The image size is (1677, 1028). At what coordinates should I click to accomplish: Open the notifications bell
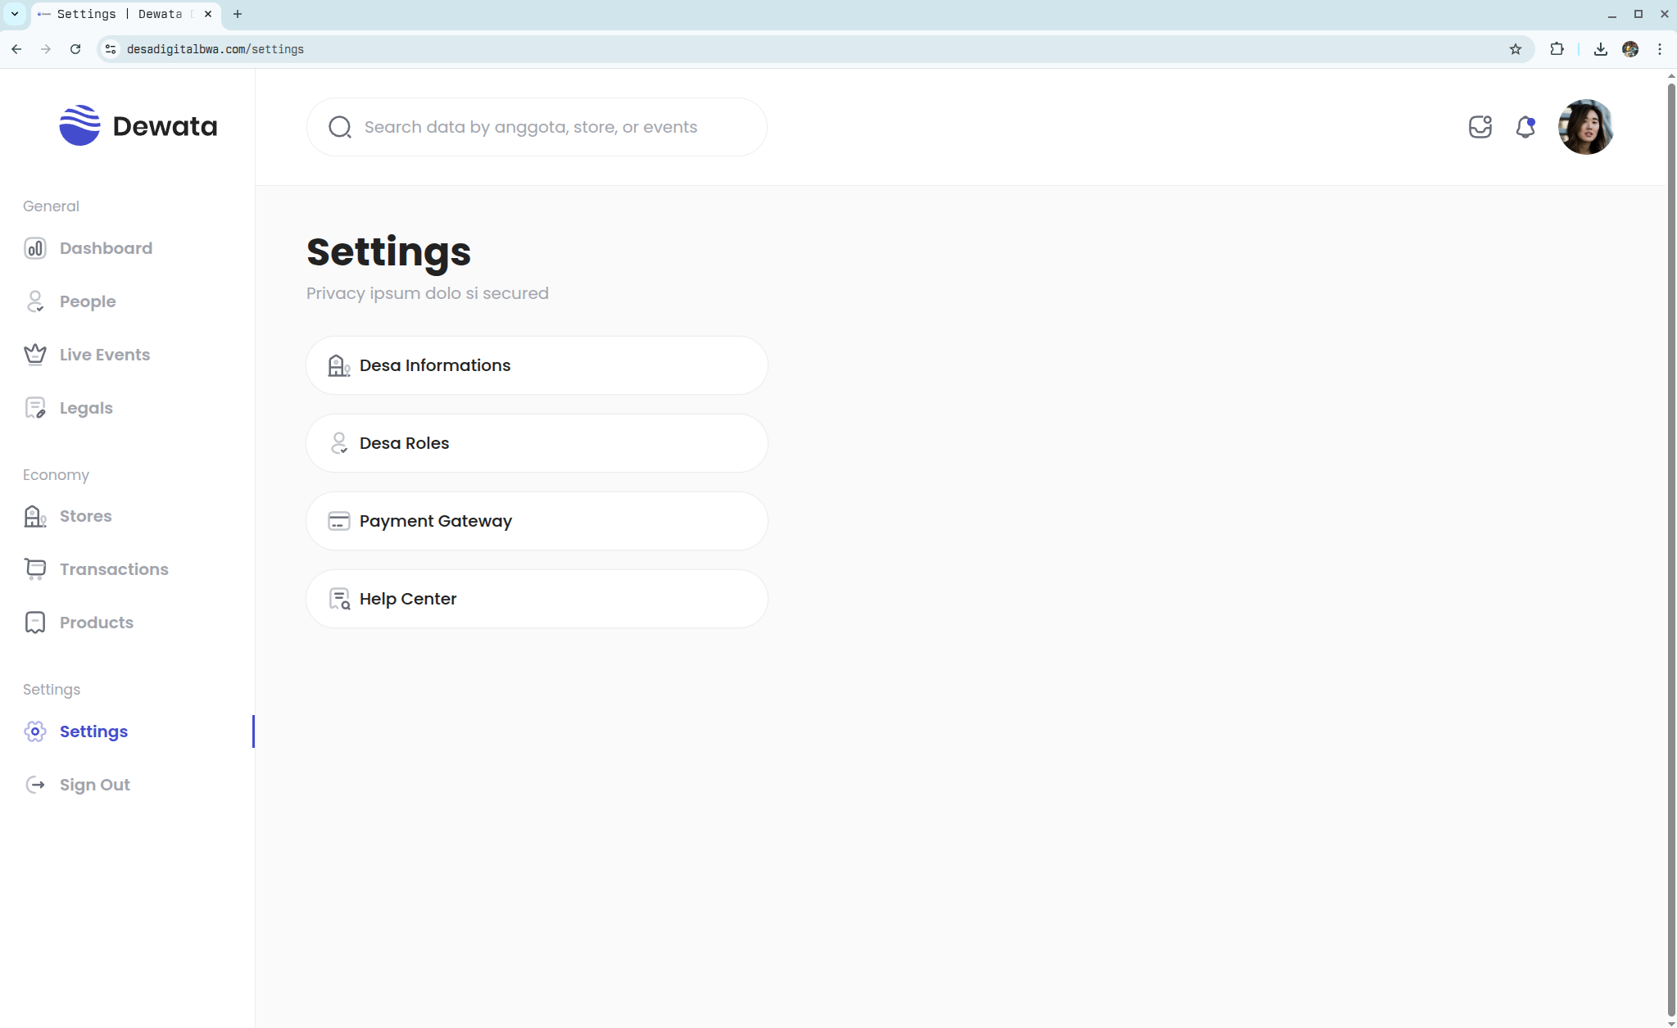point(1525,127)
